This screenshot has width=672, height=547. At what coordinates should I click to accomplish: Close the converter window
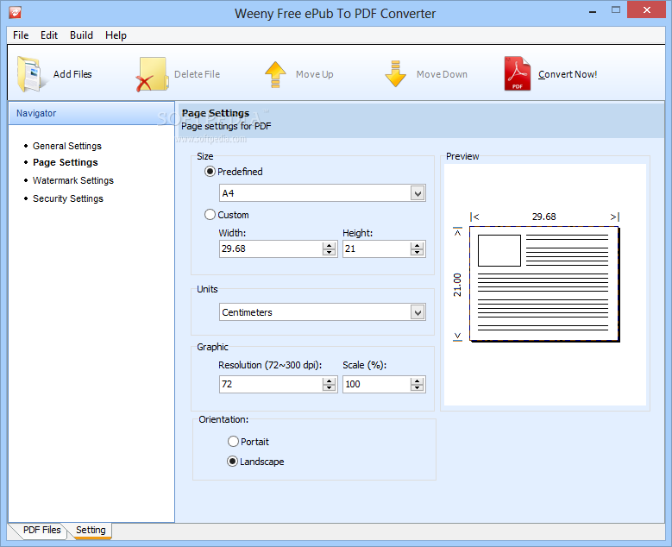point(646,9)
